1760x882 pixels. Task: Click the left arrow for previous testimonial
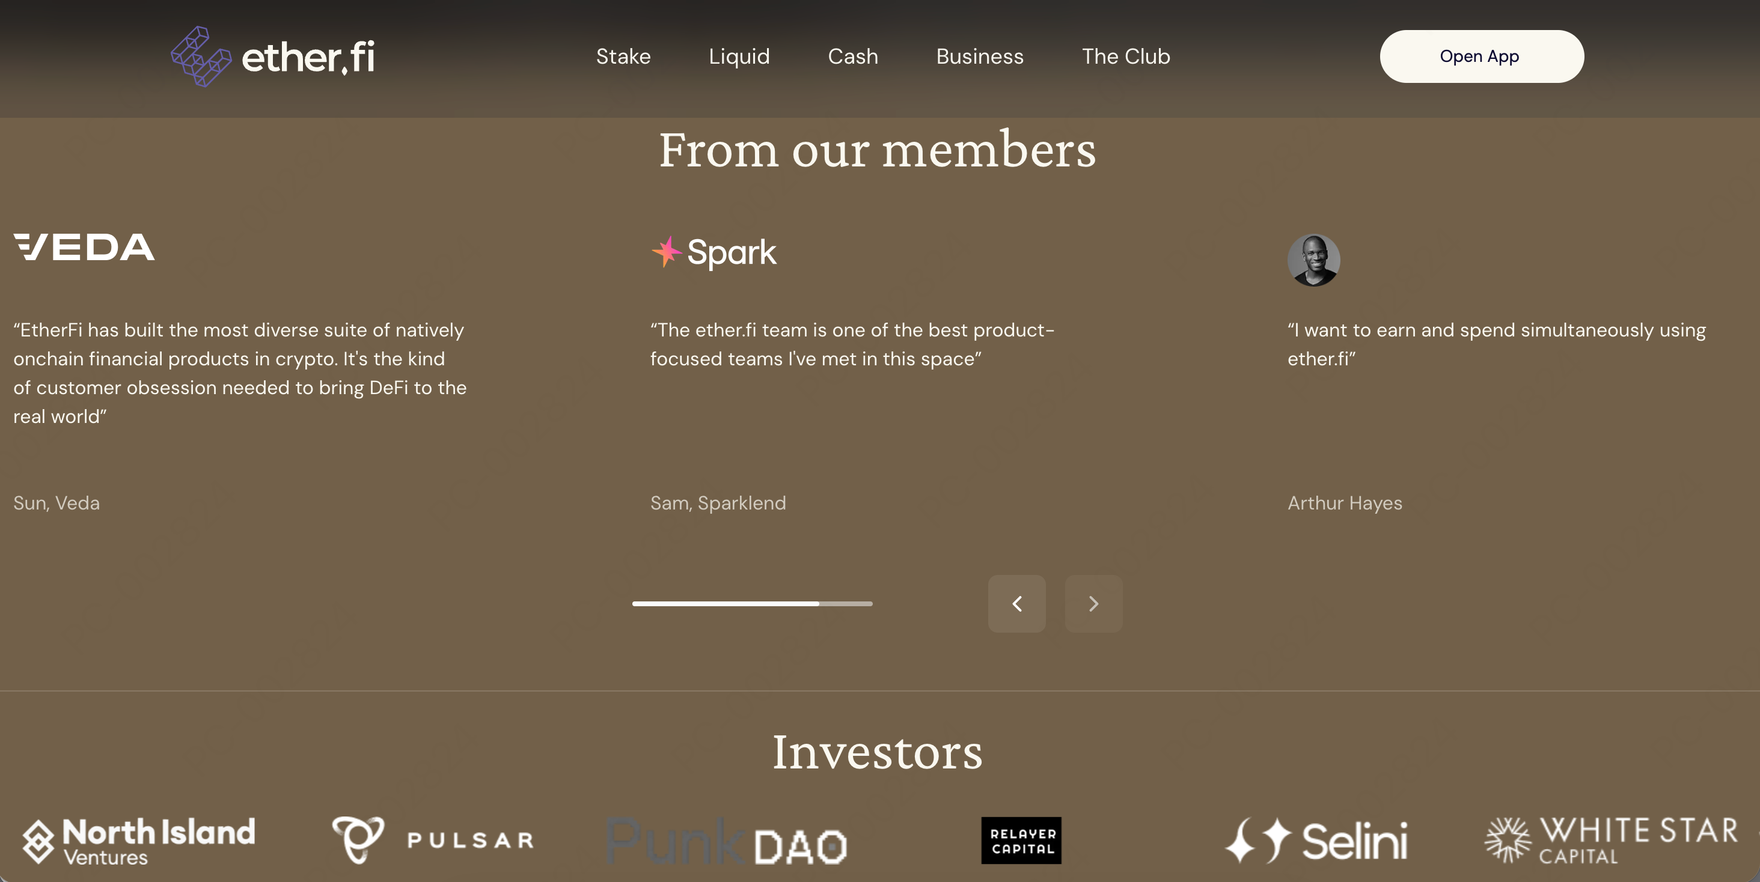point(1016,603)
